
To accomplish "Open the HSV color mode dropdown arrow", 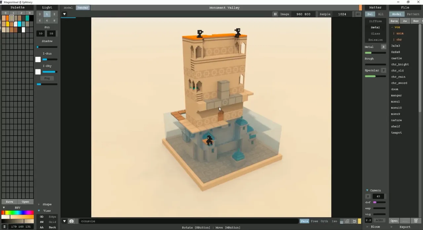I will [x=4, y=208].
